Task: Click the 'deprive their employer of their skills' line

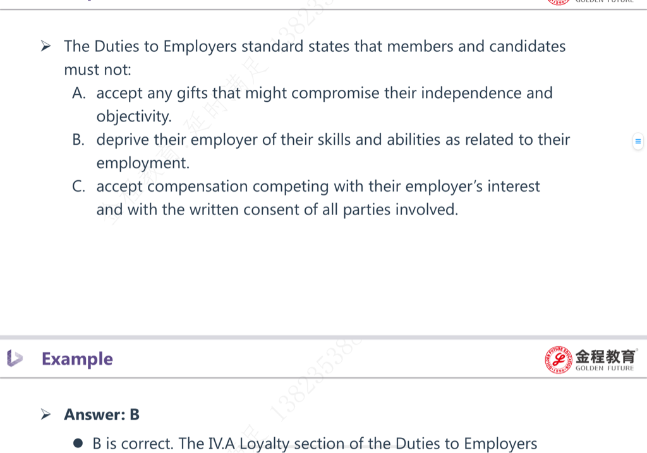Action: click(333, 140)
